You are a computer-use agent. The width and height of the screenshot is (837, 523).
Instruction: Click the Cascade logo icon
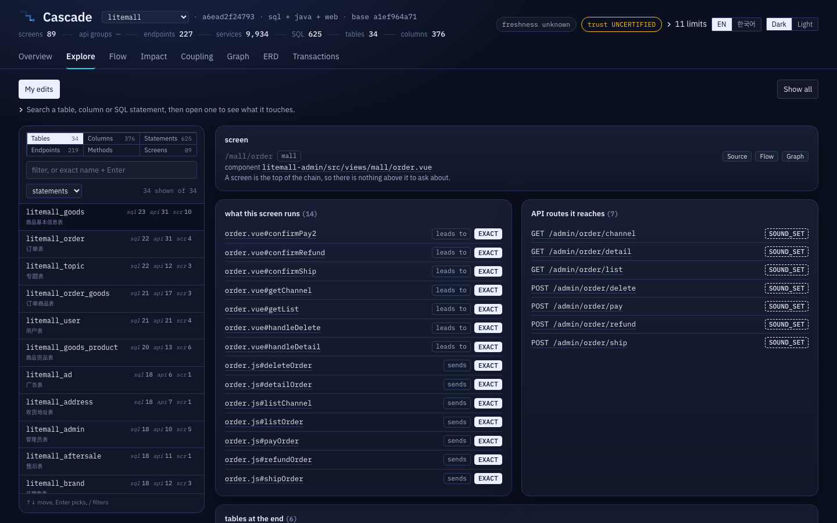[x=27, y=17]
